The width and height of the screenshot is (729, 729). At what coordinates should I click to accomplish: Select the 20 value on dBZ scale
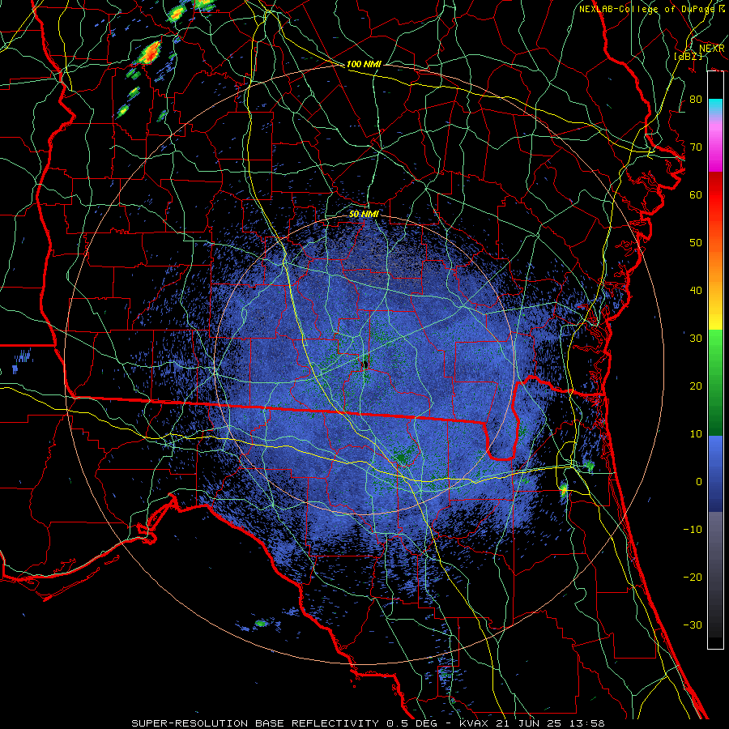tap(696, 386)
